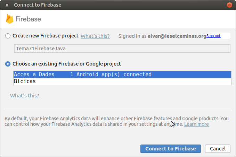Open What's this? beside Create new project
Screen dimensions: 236x157
(95, 36)
